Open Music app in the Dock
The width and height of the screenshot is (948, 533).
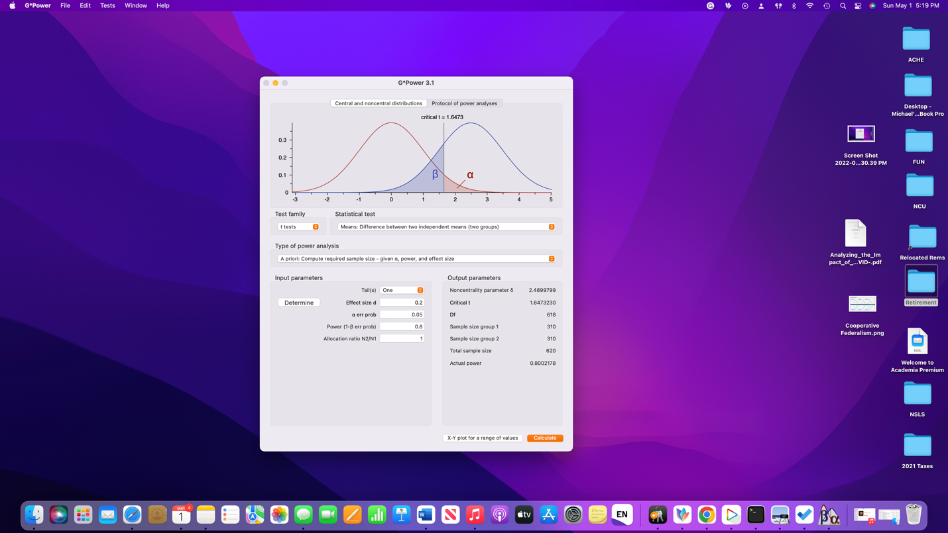(475, 514)
